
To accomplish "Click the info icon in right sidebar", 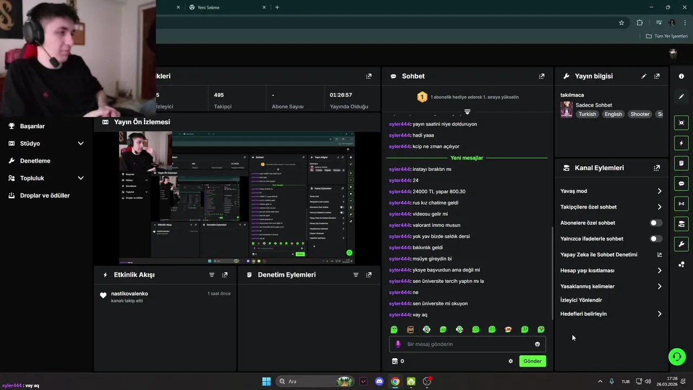I will (681, 76).
